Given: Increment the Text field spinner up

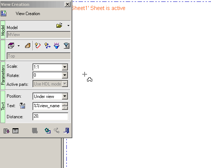Looking at the screenshot, I should [65, 104].
